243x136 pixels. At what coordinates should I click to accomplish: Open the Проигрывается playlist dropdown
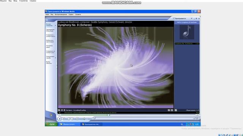tap(191, 19)
